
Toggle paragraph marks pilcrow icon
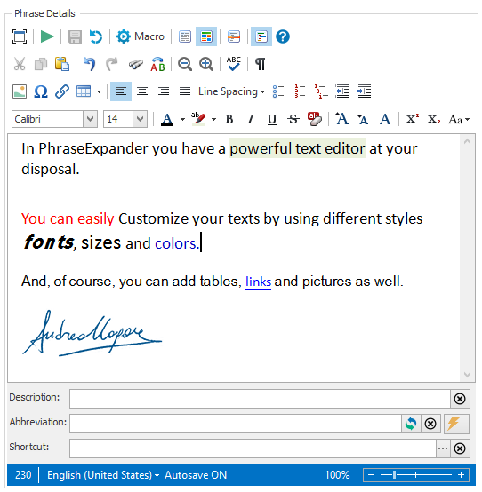[261, 64]
